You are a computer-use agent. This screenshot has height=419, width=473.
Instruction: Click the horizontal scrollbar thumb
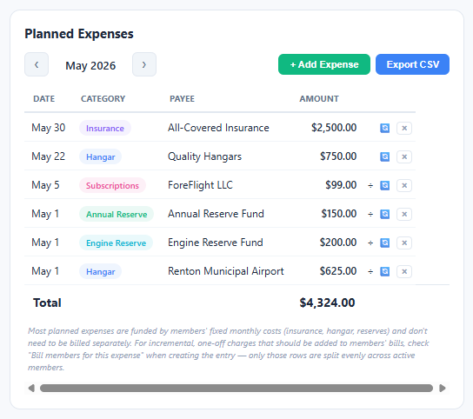point(236,389)
